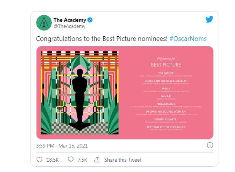The height and width of the screenshot is (172, 235).
Task: Click the Best Picture nominees tweet text
Action: [x=101, y=39]
